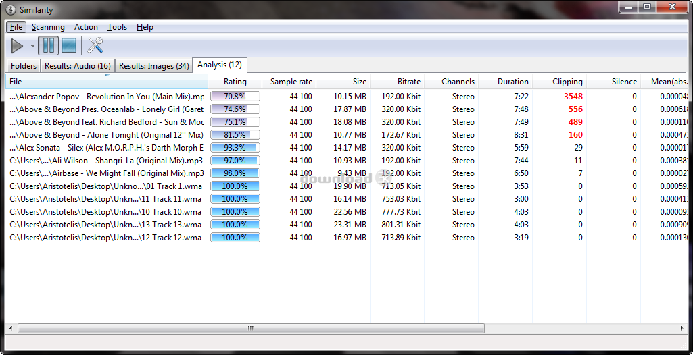The height and width of the screenshot is (355, 693).
Task: Select the 12 Track 12.wma row
Action: (347, 238)
